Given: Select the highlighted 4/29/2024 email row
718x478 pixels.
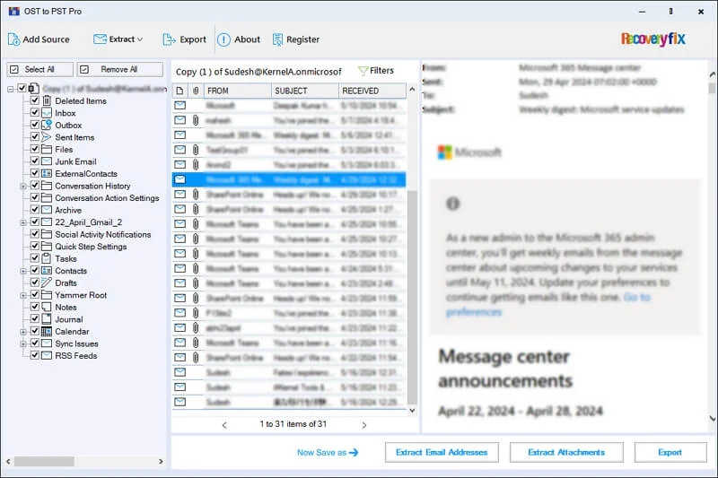Looking at the screenshot, I should pos(289,179).
